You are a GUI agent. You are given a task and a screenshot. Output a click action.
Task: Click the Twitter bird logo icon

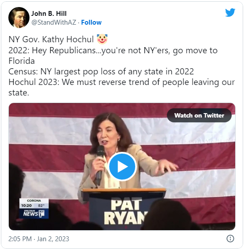pos(230,12)
